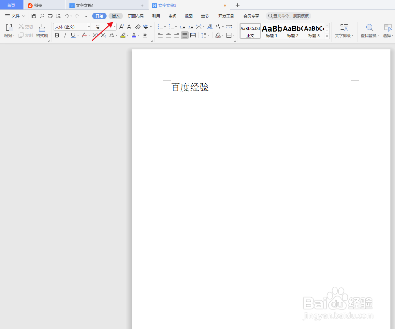The image size is (395, 329).
Task: Click the Print icon
Action: pyautogui.click(x=50, y=16)
